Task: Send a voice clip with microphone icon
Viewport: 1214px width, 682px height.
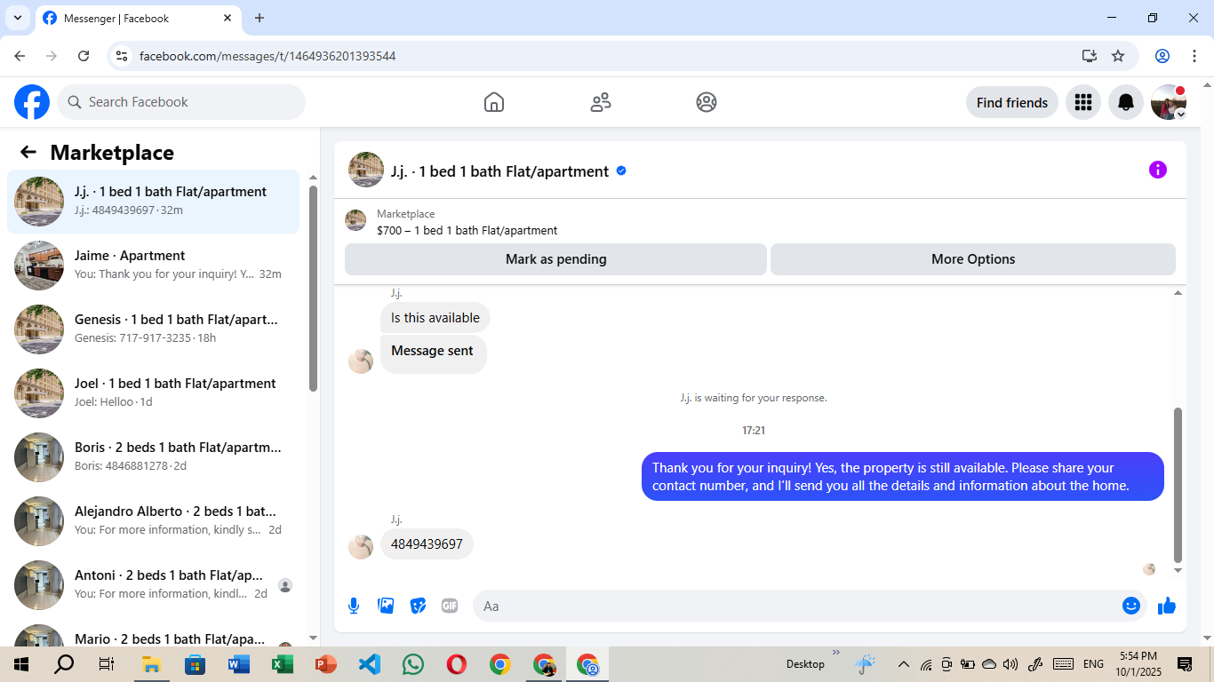Action: coord(354,606)
